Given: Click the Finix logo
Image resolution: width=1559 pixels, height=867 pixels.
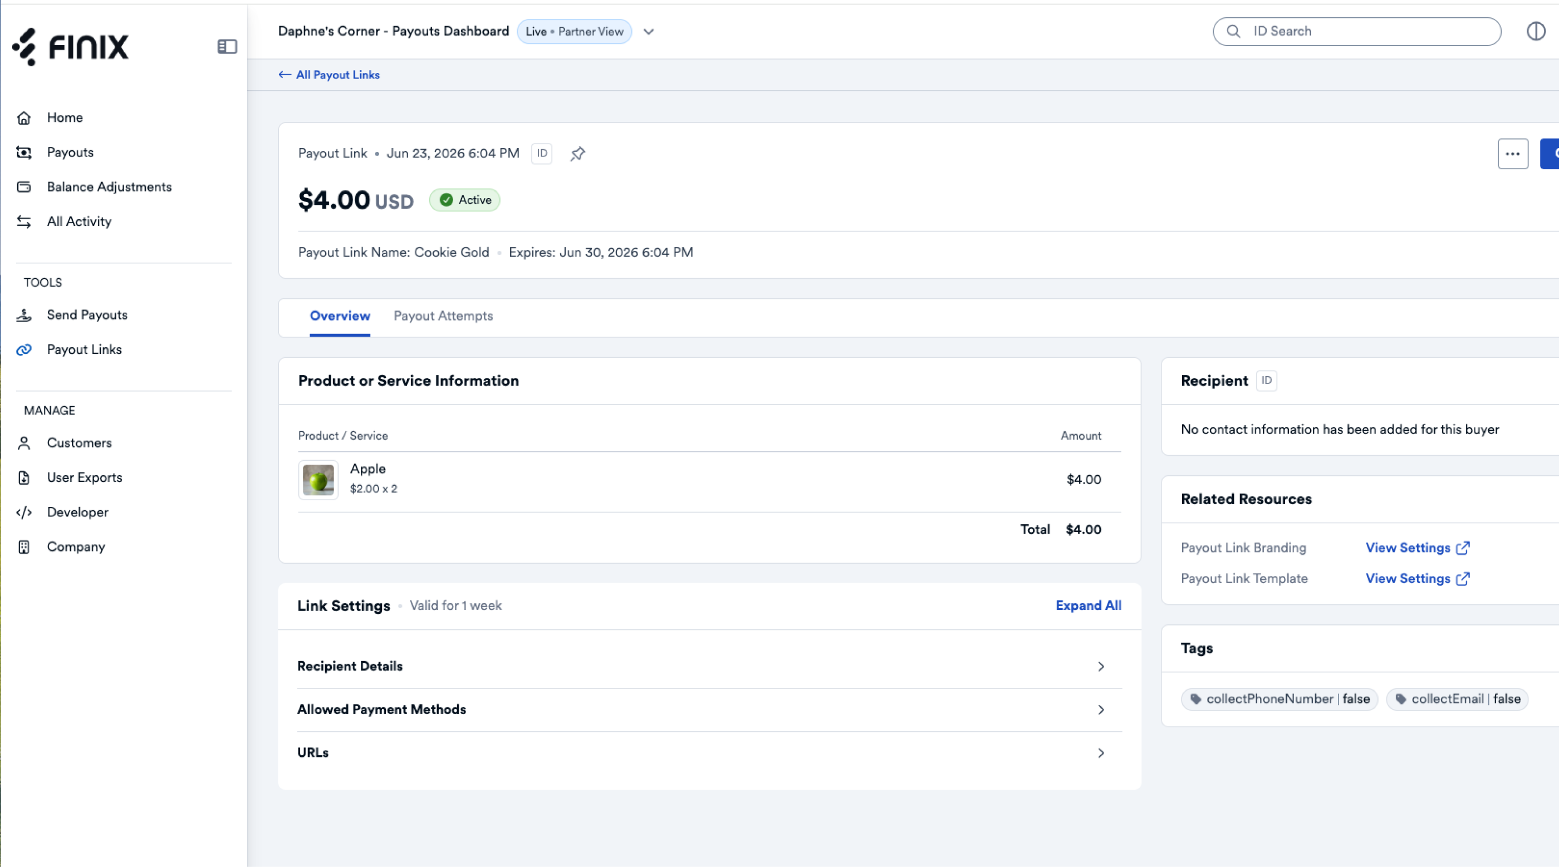Looking at the screenshot, I should coord(71,47).
